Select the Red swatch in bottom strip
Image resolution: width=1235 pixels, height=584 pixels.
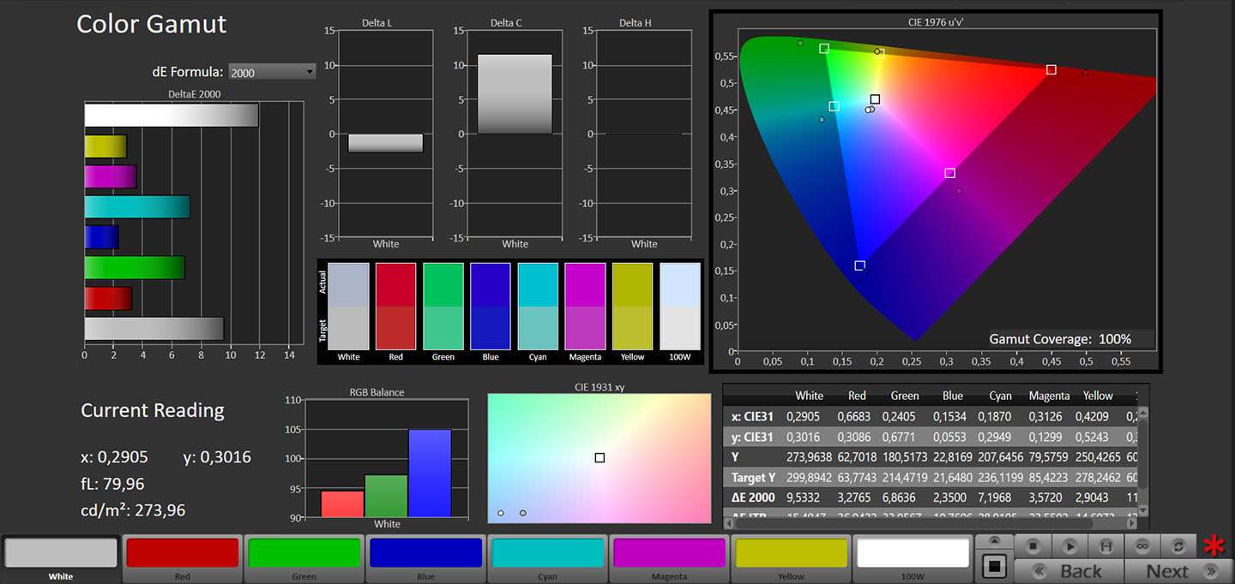coord(182,553)
